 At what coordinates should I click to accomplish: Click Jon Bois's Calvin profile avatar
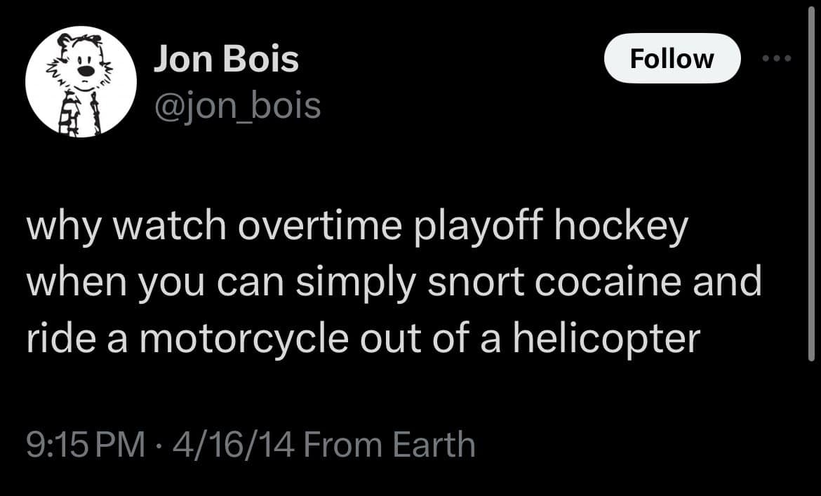pyautogui.click(x=81, y=81)
